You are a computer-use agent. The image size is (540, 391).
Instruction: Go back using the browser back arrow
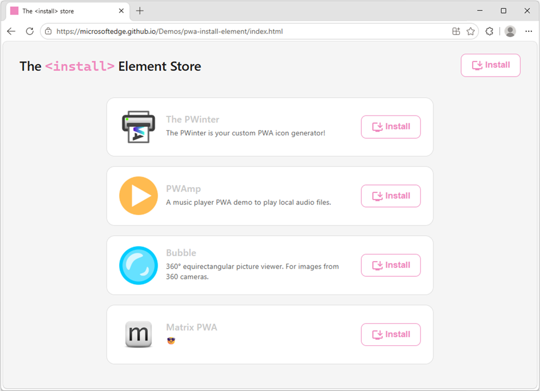(11, 31)
